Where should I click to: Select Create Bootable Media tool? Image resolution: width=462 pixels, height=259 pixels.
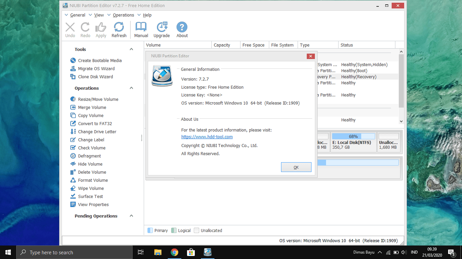(x=100, y=60)
